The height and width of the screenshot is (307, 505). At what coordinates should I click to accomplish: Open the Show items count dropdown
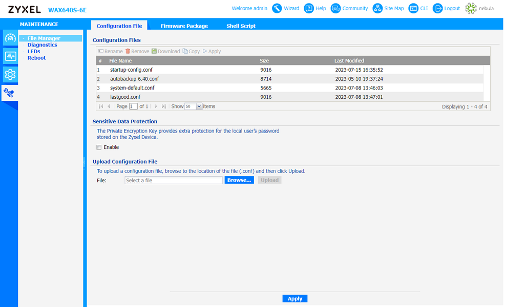click(193, 106)
